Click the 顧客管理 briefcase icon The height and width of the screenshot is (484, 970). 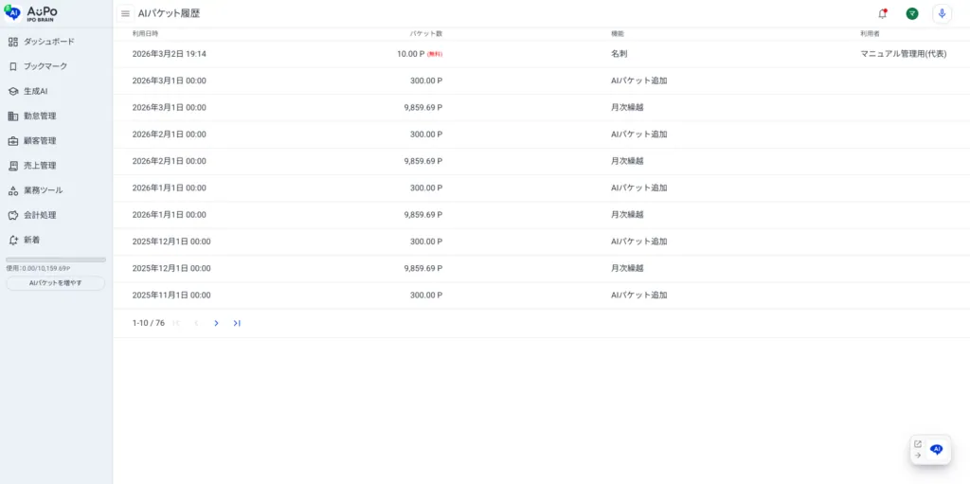pos(13,140)
